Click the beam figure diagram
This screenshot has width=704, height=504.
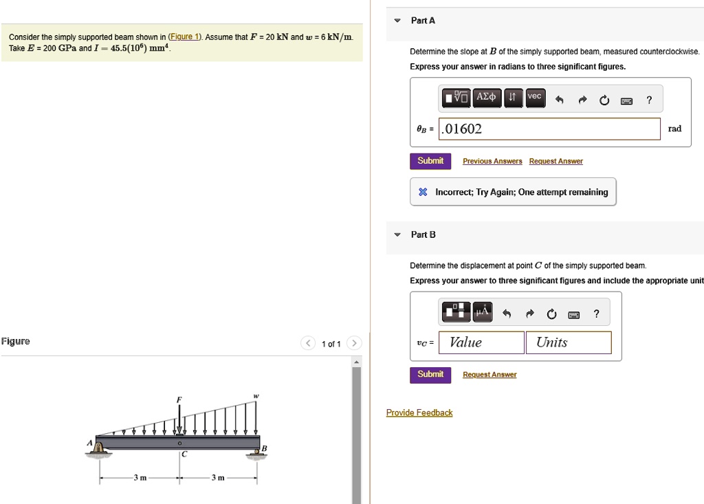177,439
